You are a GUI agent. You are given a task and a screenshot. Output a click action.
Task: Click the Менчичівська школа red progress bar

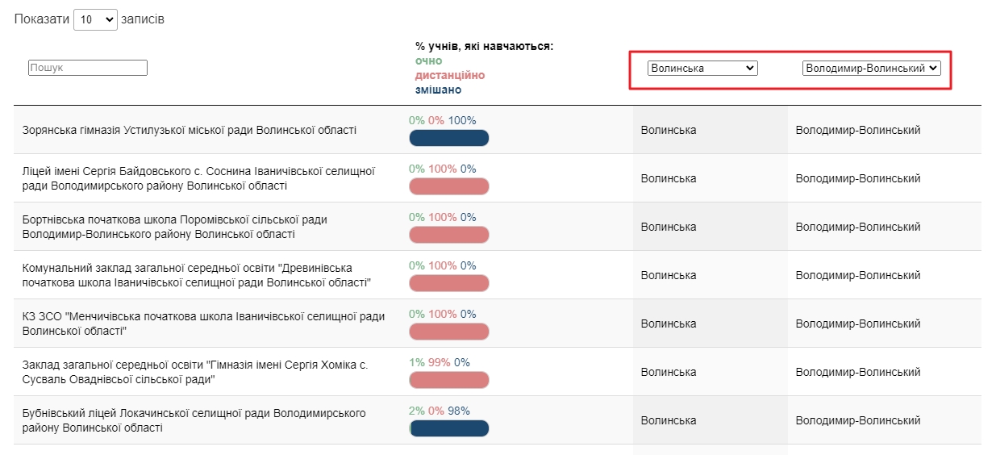tap(449, 332)
